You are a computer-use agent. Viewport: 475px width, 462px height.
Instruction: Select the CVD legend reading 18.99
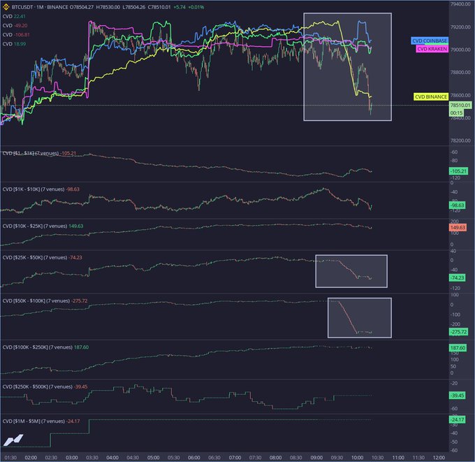(x=14, y=44)
